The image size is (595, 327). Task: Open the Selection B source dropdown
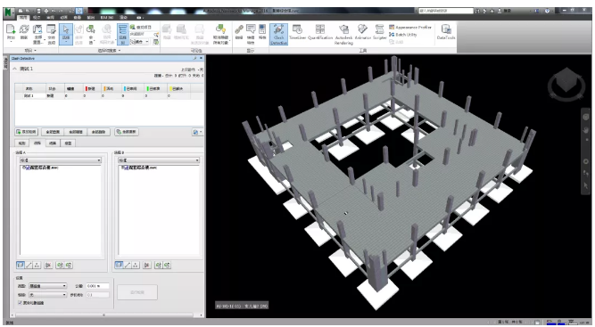(159, 160)
